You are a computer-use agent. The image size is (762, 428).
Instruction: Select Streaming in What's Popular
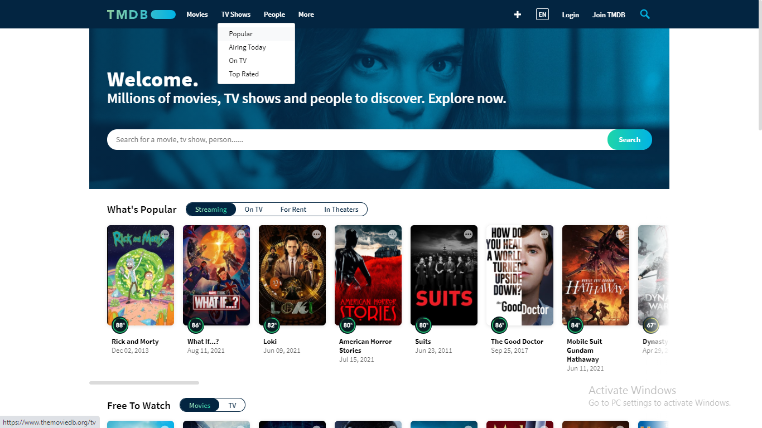tap(211, 210)
